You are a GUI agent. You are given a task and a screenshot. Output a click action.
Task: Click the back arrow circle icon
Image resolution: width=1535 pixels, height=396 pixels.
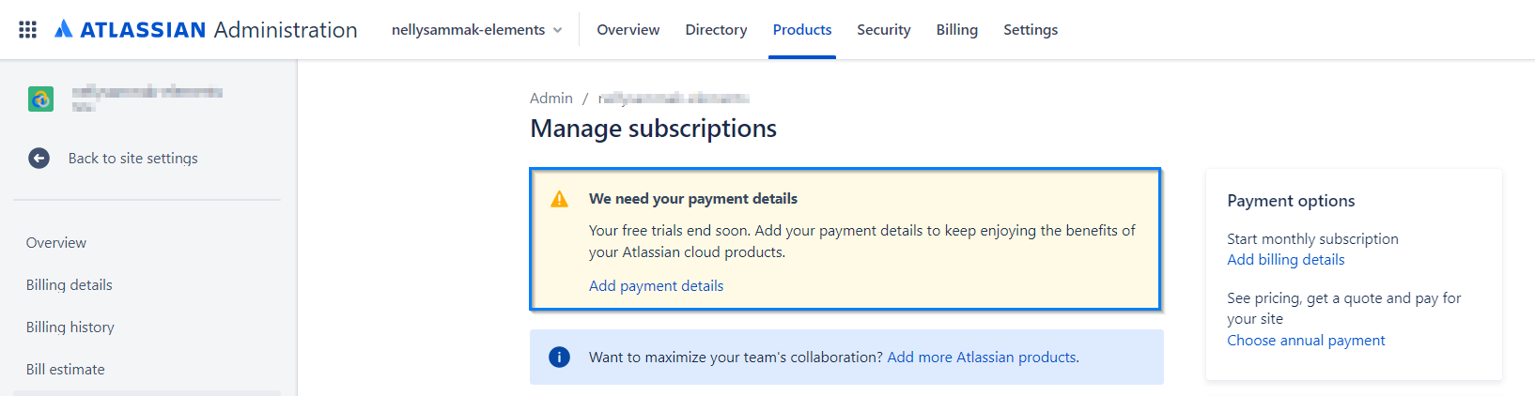(39, 159)
